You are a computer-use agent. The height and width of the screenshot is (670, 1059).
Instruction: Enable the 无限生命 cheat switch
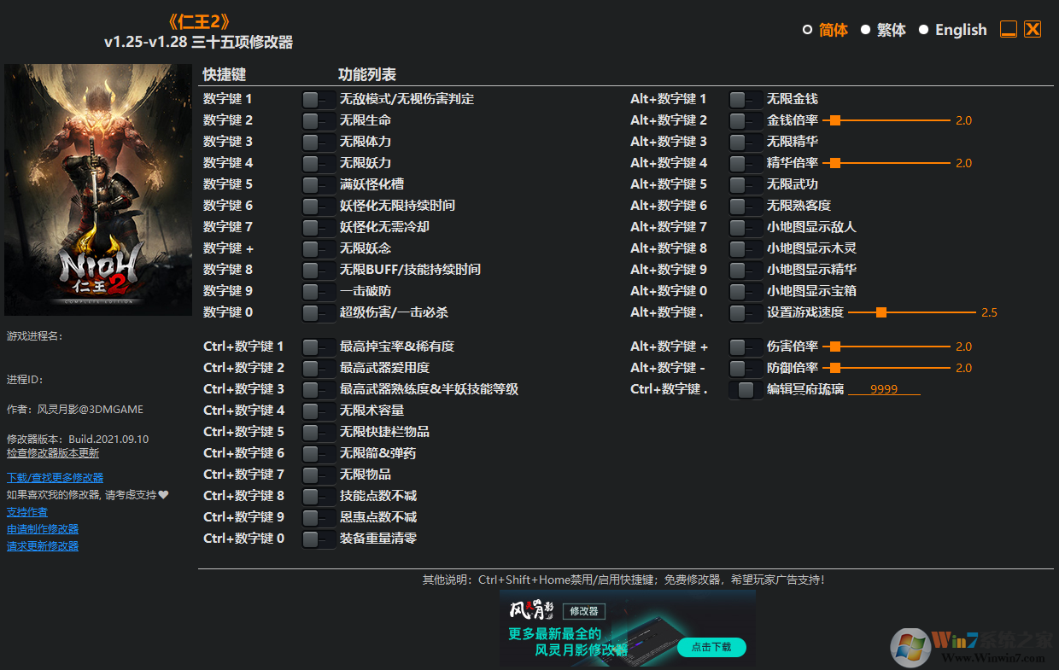click(317, 119)
